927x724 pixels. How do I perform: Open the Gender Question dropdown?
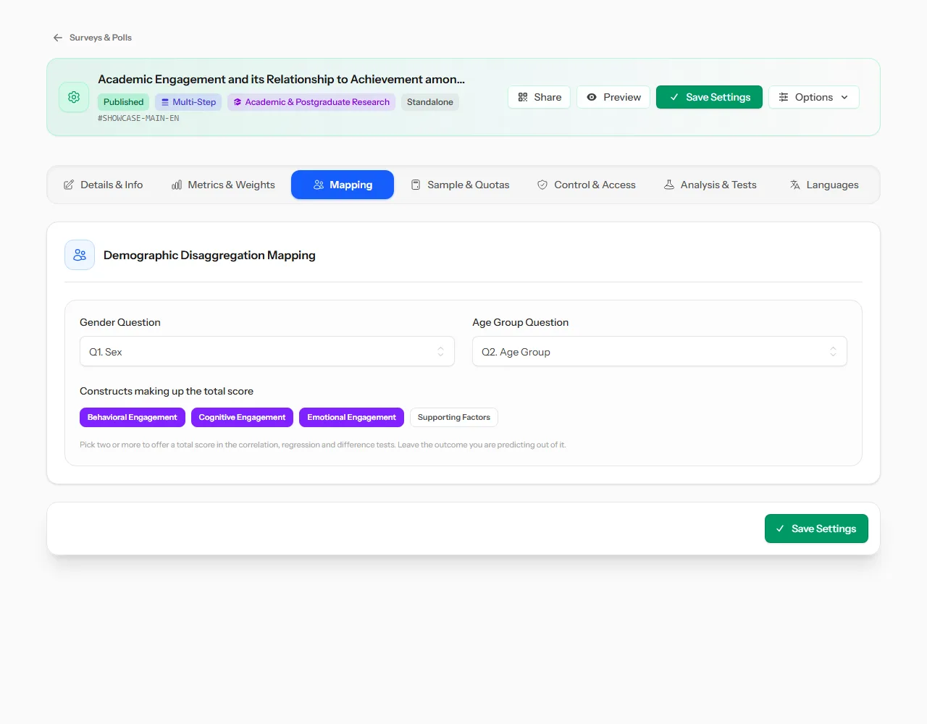267,351
